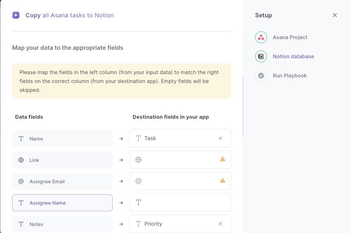350x233 pixels.
Task: Click the purple play icon beside the playbook title
Action: click(x=16, y=15)
